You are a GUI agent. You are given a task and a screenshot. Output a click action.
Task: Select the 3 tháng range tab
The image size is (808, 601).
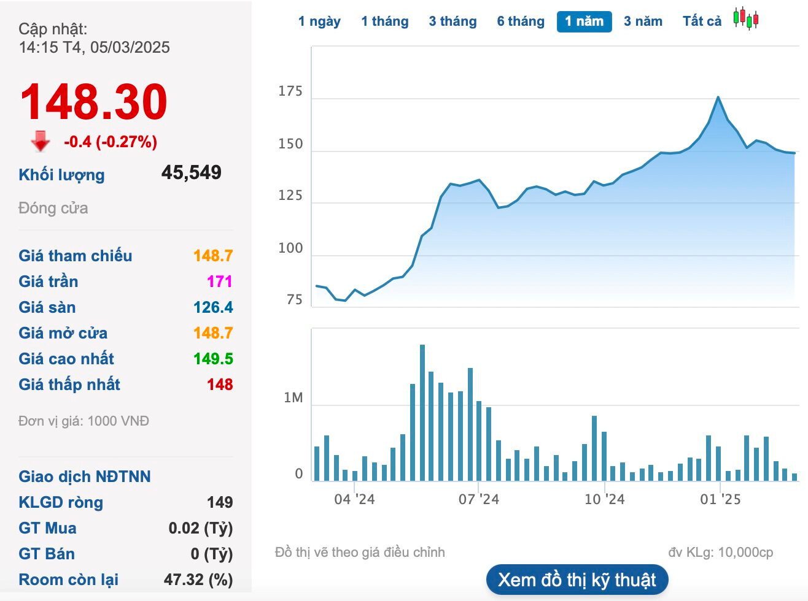pos(453,21)
